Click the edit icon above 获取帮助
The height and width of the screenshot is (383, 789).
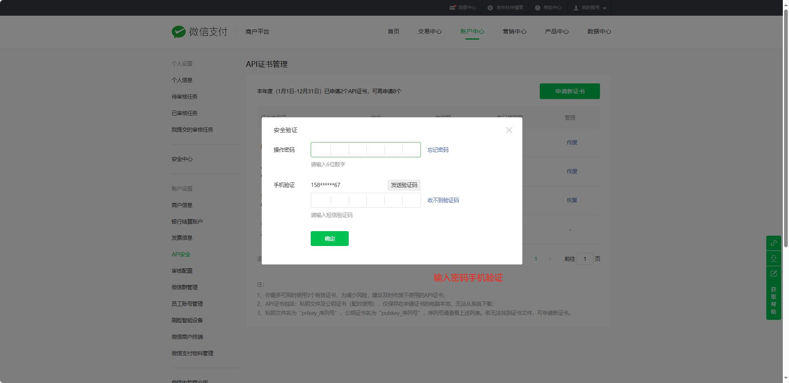(x=773, y=274)
